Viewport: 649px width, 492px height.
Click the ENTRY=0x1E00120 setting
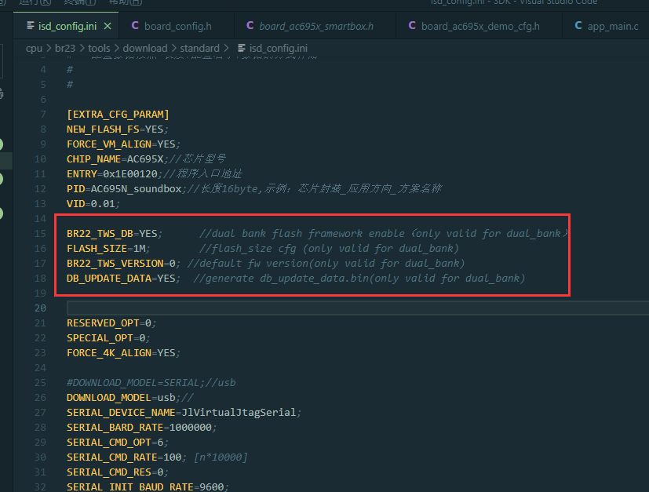click(112, 173)
